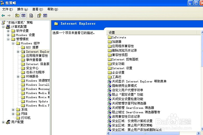The image size is (203, 135).
Task: Minimize the 组策略 window
Action: (190, 3)
